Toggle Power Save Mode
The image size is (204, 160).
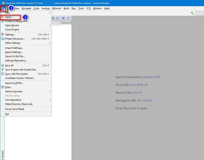tap(26, 109)
